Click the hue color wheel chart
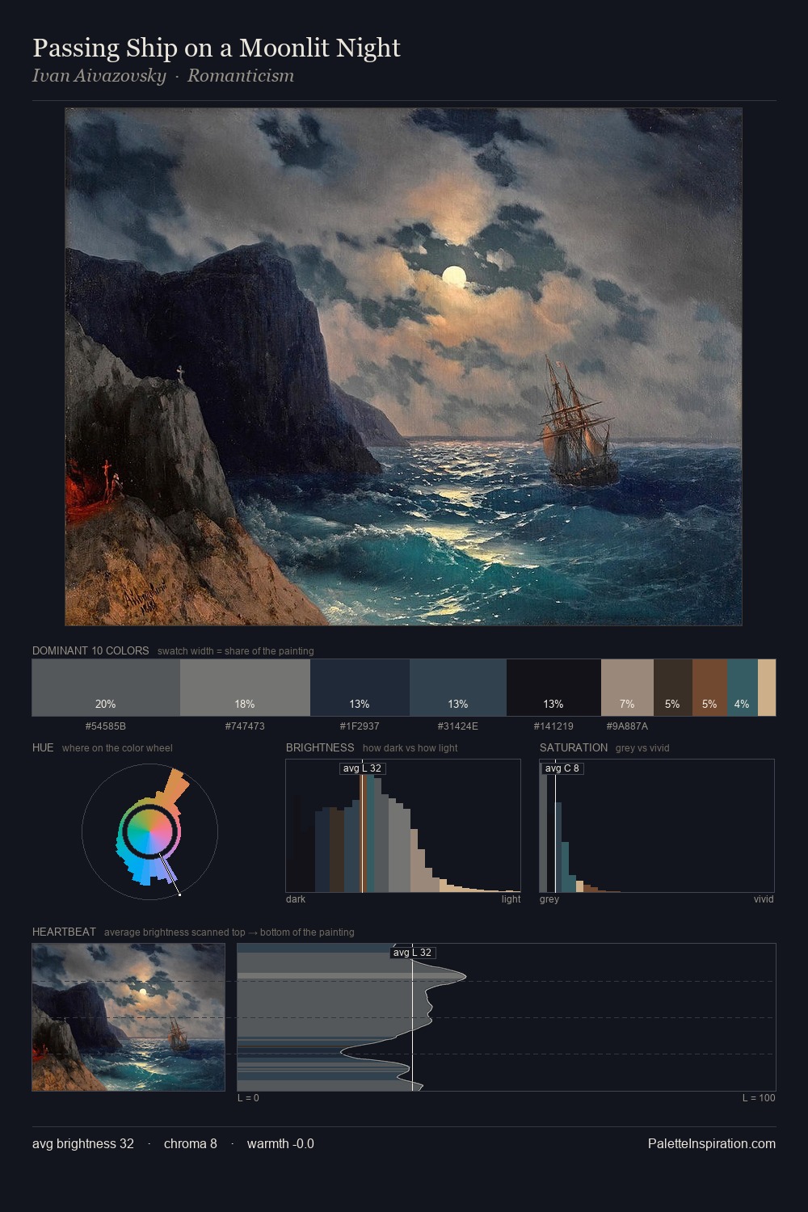 tap(149, 831)
